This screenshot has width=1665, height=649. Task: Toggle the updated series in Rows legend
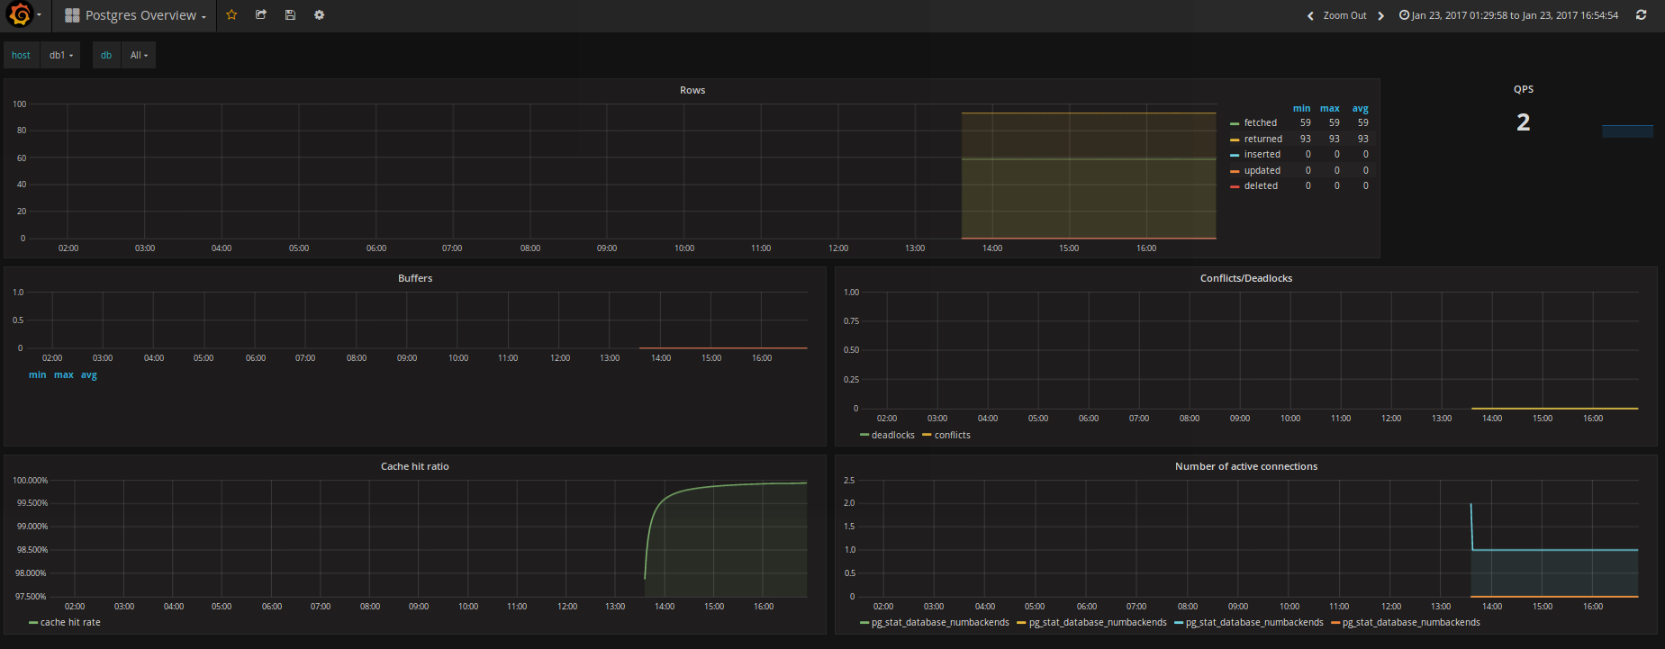1262,170
